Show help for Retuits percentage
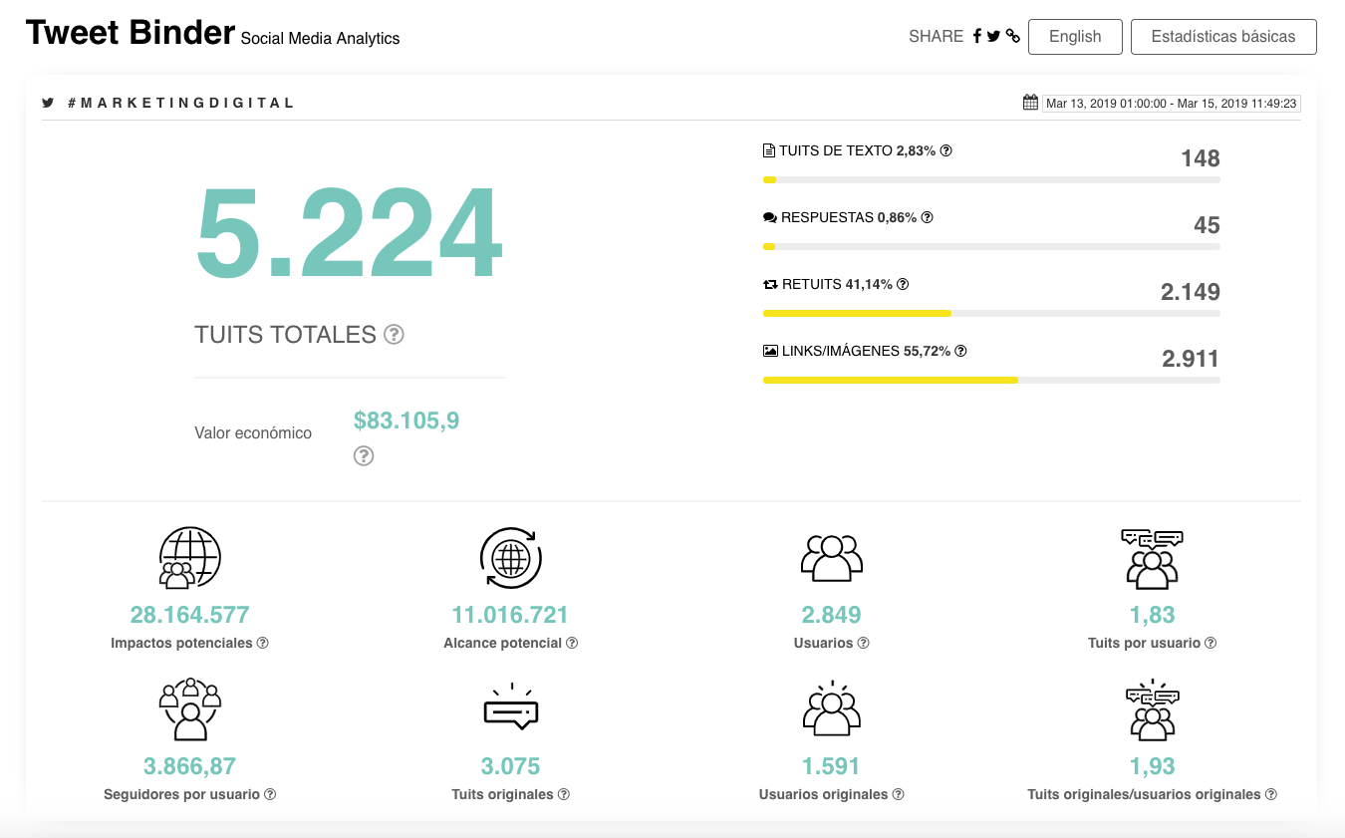1345x838 pixels. click(903, 284)
